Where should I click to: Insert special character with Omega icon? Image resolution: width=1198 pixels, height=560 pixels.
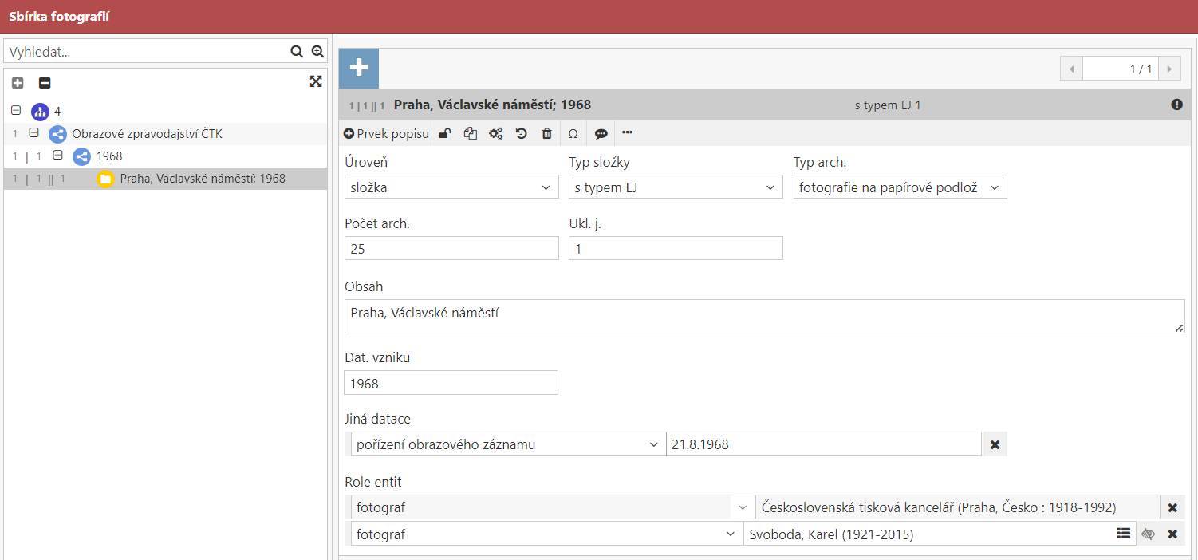coord(573,134)
